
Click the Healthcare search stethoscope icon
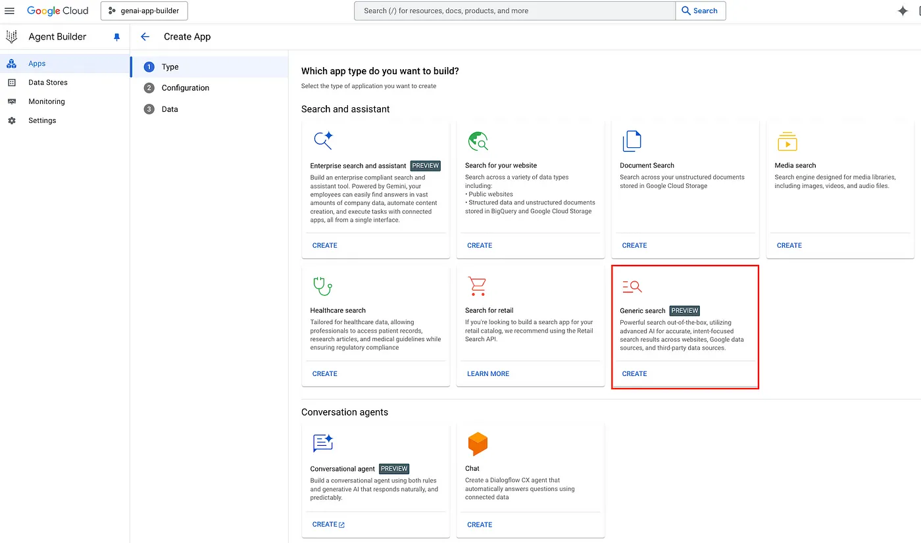click(322, 286)
